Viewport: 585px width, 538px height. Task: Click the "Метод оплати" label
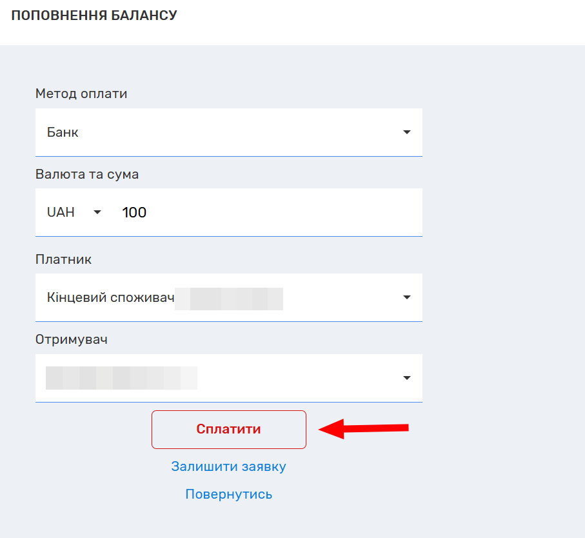(81, 94)
